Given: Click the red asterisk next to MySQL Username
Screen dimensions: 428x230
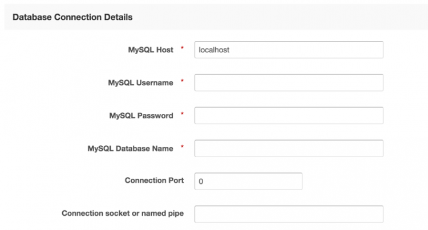Looking at the screenshot, I should tap(182, 81).
